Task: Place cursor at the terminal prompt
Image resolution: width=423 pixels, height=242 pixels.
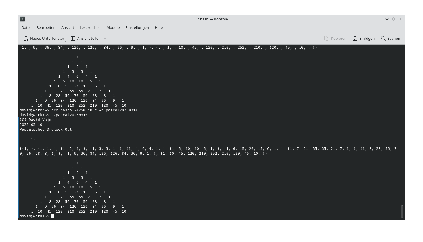Action: click(53, 216)
